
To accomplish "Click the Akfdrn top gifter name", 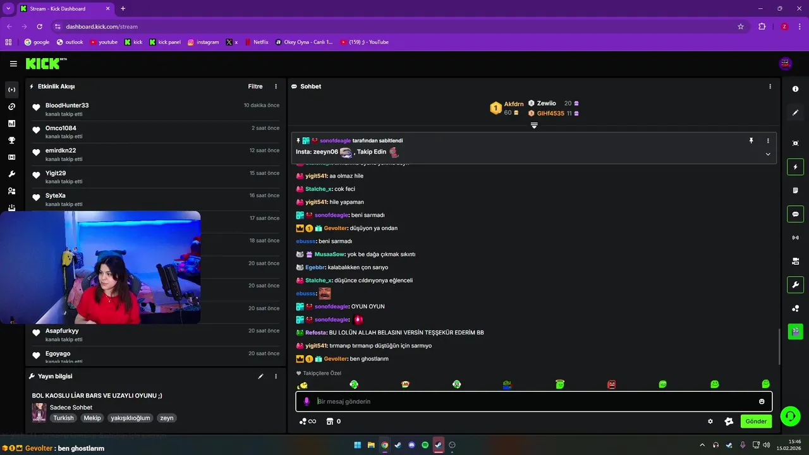I will pos(514,104).
